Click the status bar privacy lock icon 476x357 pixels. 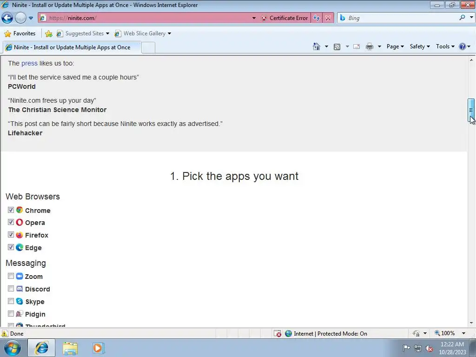[x=416, y=333]
